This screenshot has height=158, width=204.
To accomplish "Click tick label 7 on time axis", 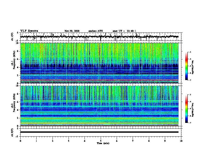I will (133, 141).
